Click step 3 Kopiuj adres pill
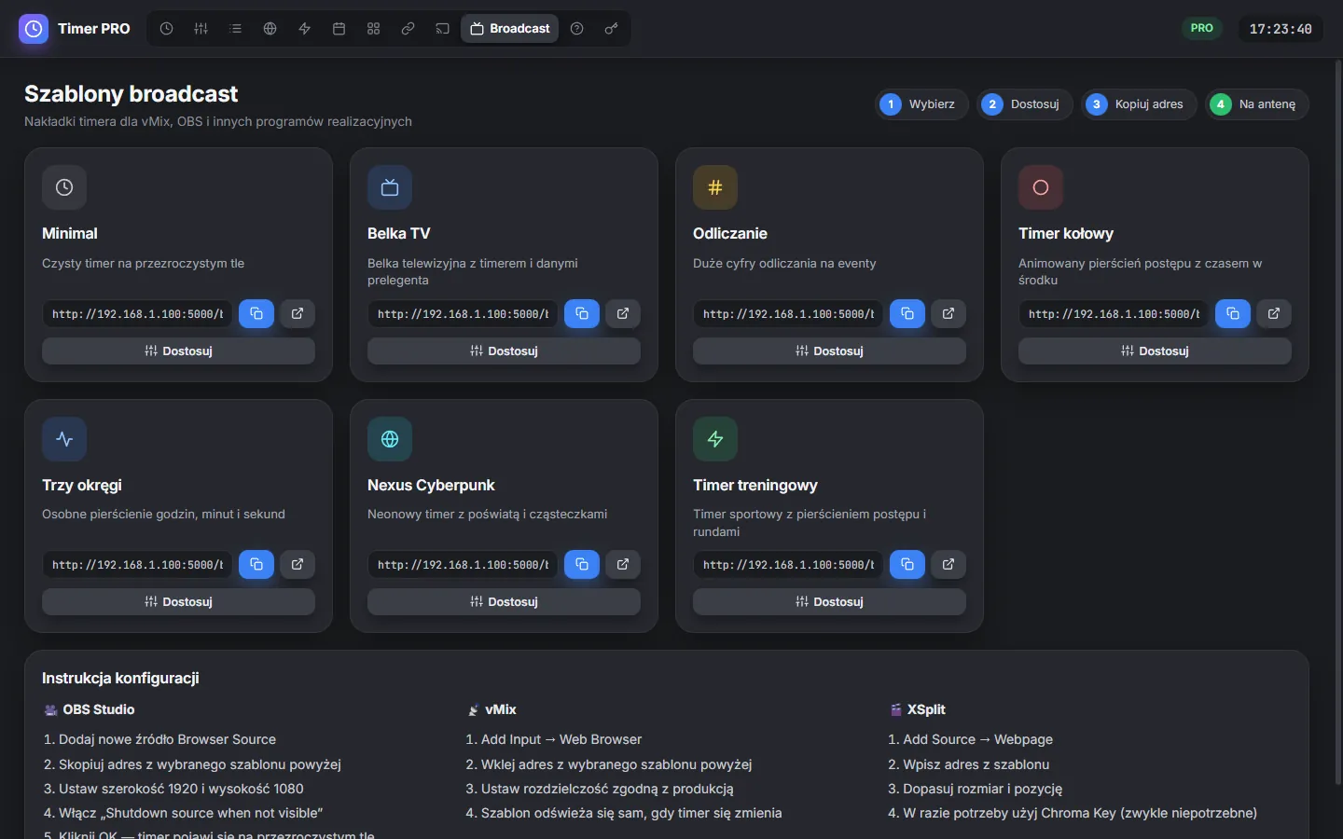This screenshot has width=1343, height=839. pos(1139,104)
